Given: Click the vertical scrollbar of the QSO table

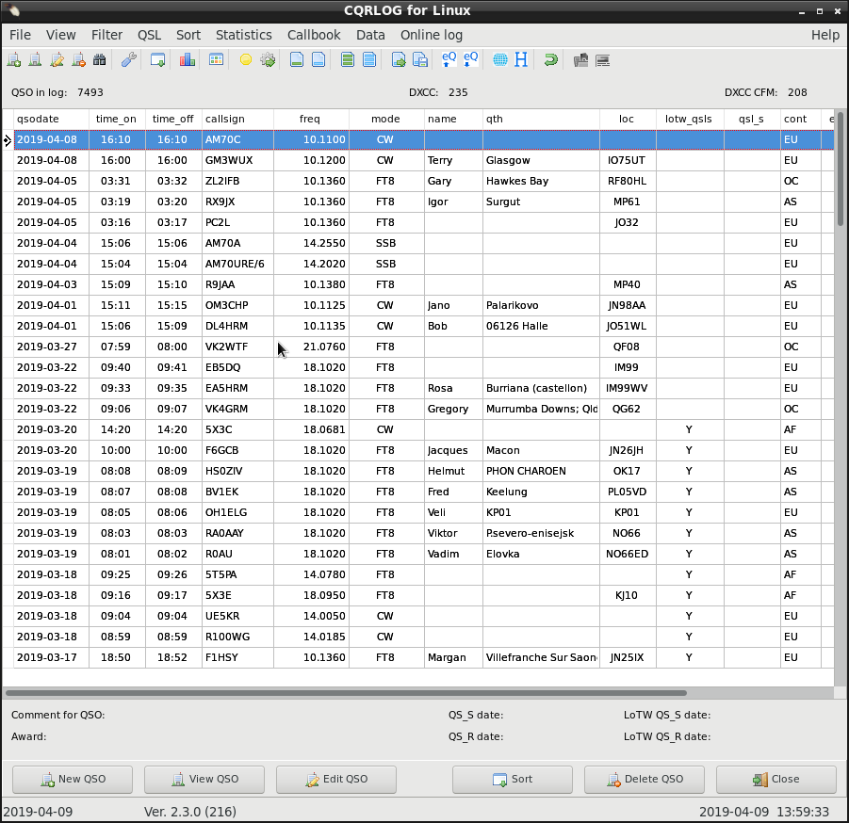Looking at the screenshot, I should (841, 397).
